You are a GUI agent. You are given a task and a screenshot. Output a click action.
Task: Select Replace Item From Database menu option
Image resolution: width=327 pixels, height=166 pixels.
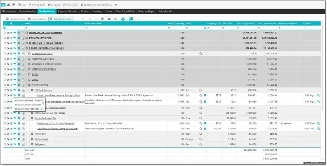point(29,100)
